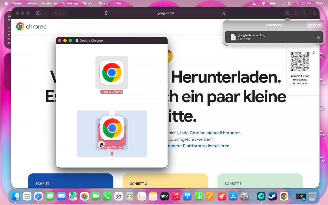The width and height of the screenshot is (328, 205).
Task: Open Numbers from the Dock
Action: (199, 197)
